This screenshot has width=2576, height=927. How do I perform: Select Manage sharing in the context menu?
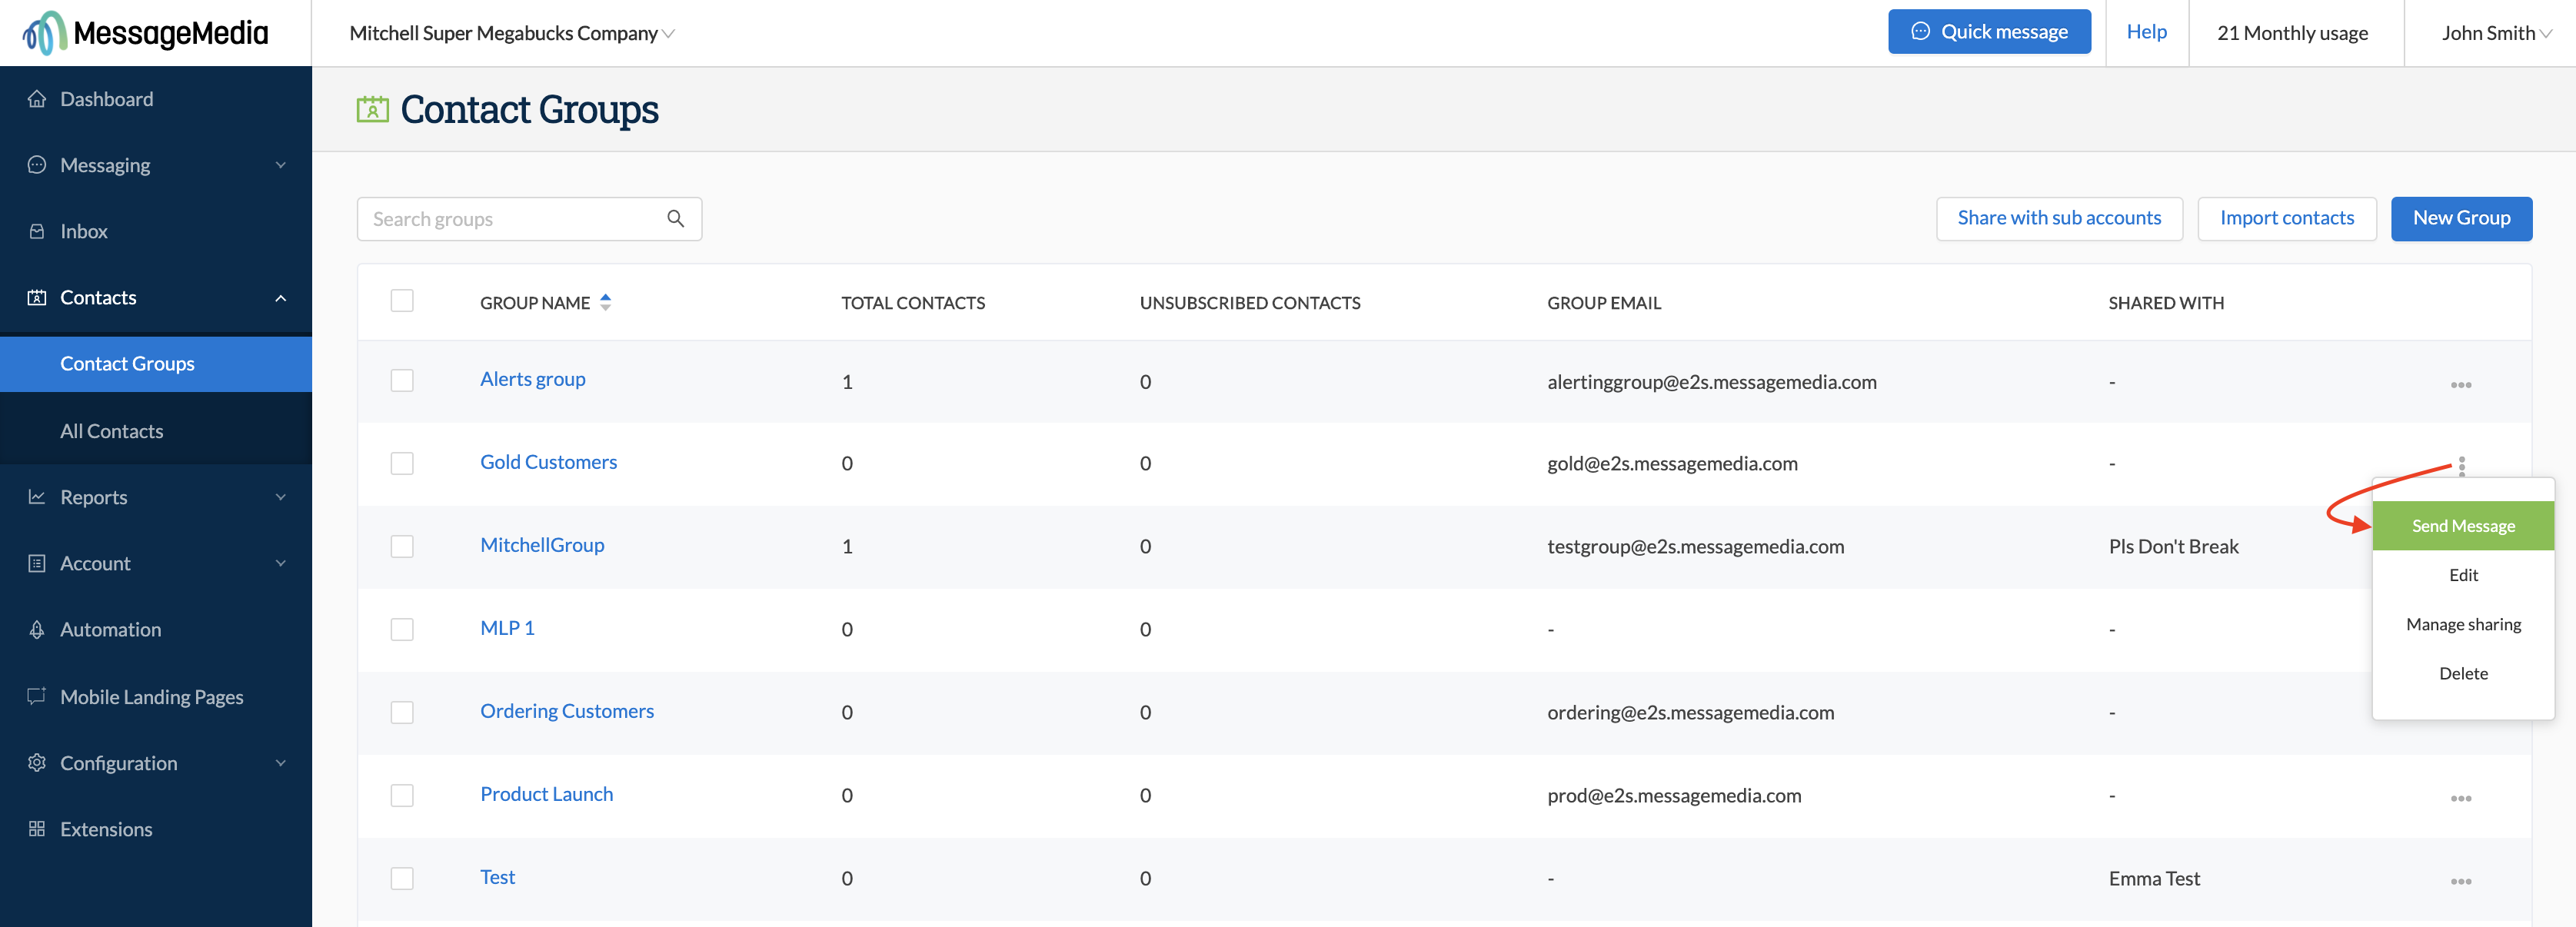2462,624
